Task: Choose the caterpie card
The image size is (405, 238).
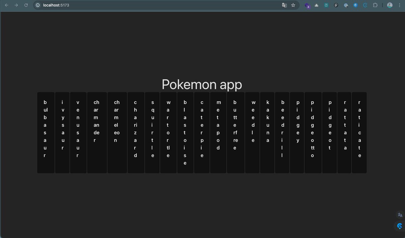Action: pyautogui.click(x=202, y=133)
